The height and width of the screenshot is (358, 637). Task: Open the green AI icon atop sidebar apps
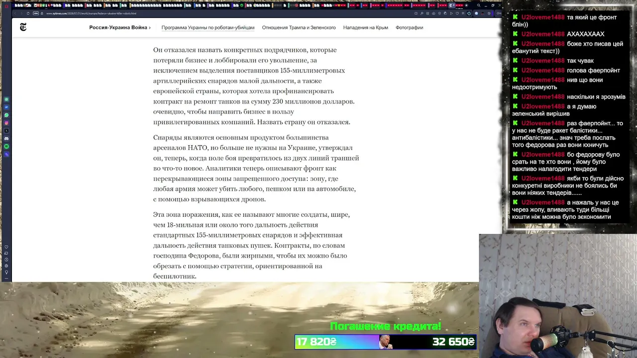tap(6, 99)
